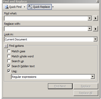Image resolution: width=101 pixels, height=99 pixels.
Task: Disable the Use checkbox
Action: [x=9, y=71]
